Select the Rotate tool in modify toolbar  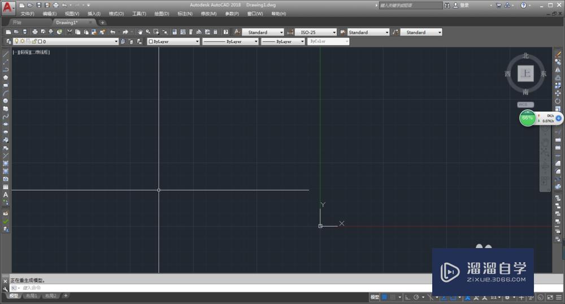click(558, 101)
